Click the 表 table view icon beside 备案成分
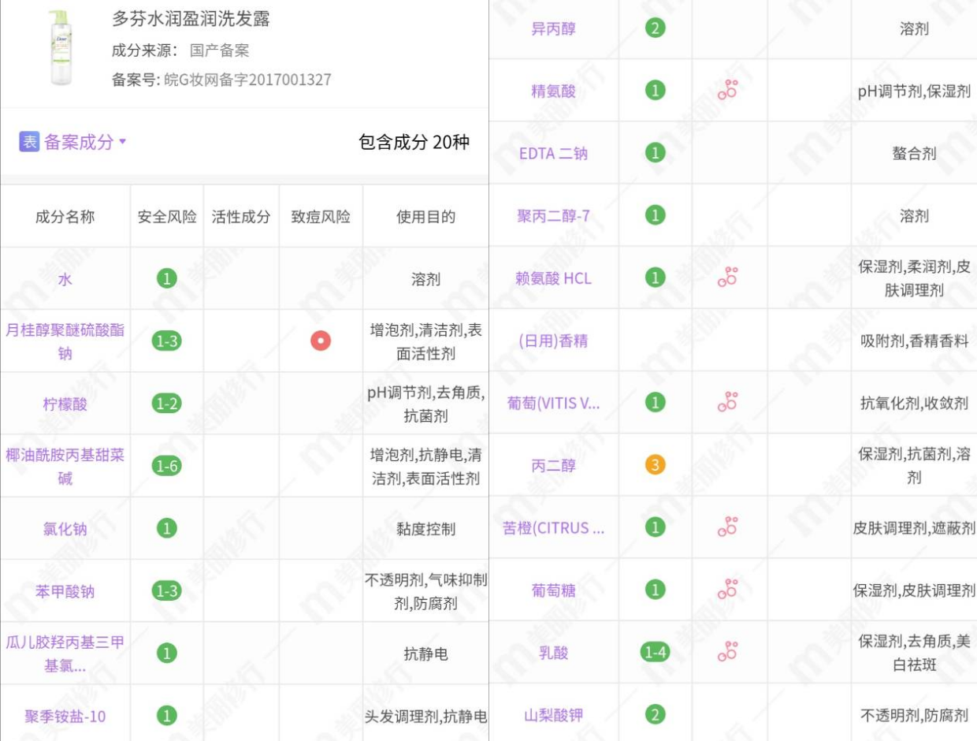977x741 pixels. coord(28,142)
